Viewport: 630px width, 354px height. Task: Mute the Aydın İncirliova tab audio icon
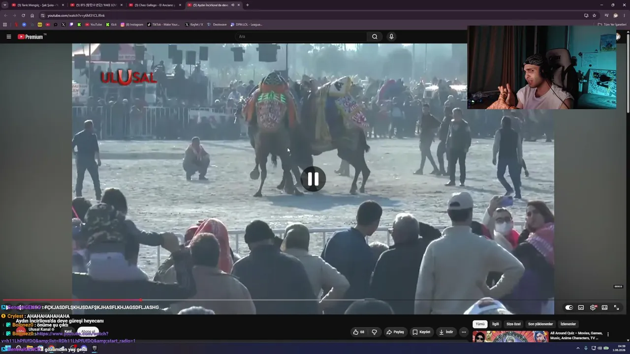tap(232, 5)
